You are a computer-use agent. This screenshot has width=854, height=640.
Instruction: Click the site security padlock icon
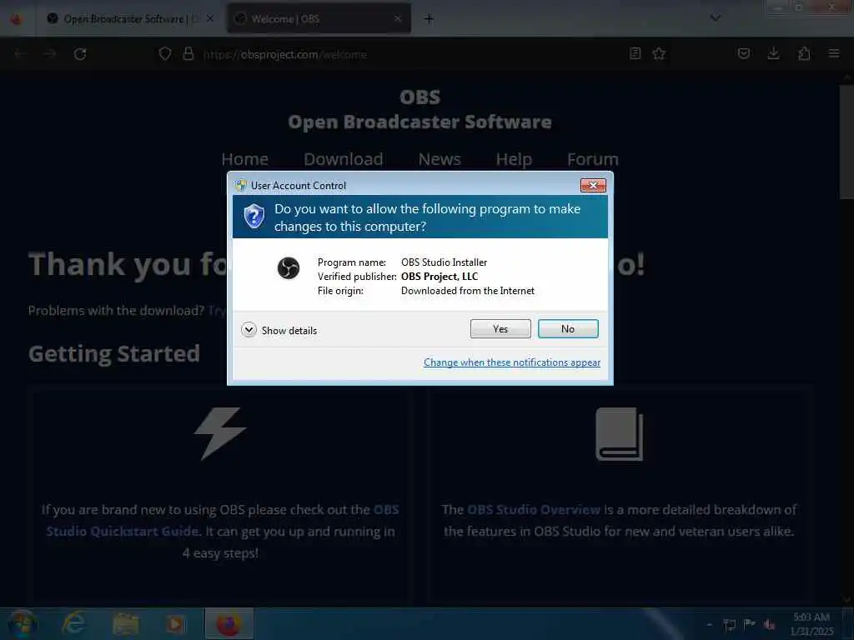188,54
